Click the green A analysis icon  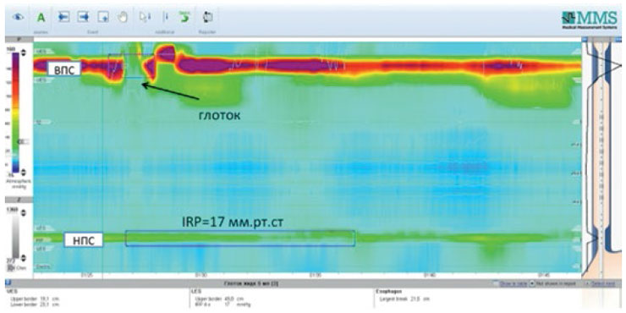[41, 17]
